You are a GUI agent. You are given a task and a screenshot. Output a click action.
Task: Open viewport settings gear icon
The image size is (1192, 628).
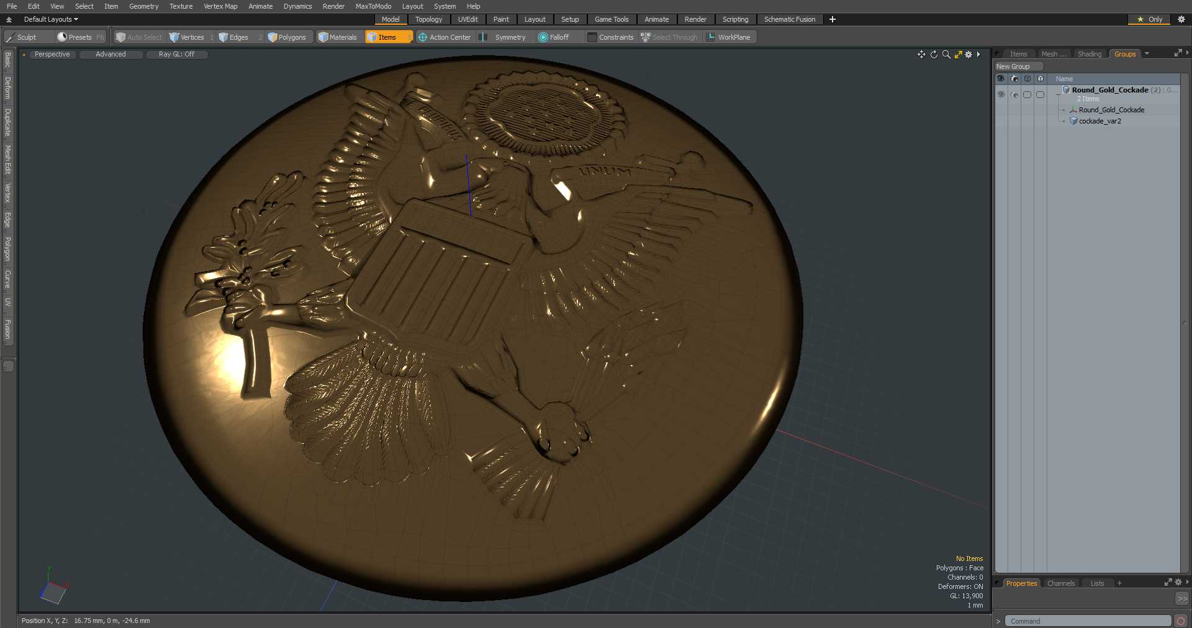coord(968,55)
